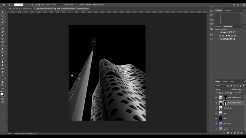
Task: Open the Info panel icon
Action: click(211, 24)
